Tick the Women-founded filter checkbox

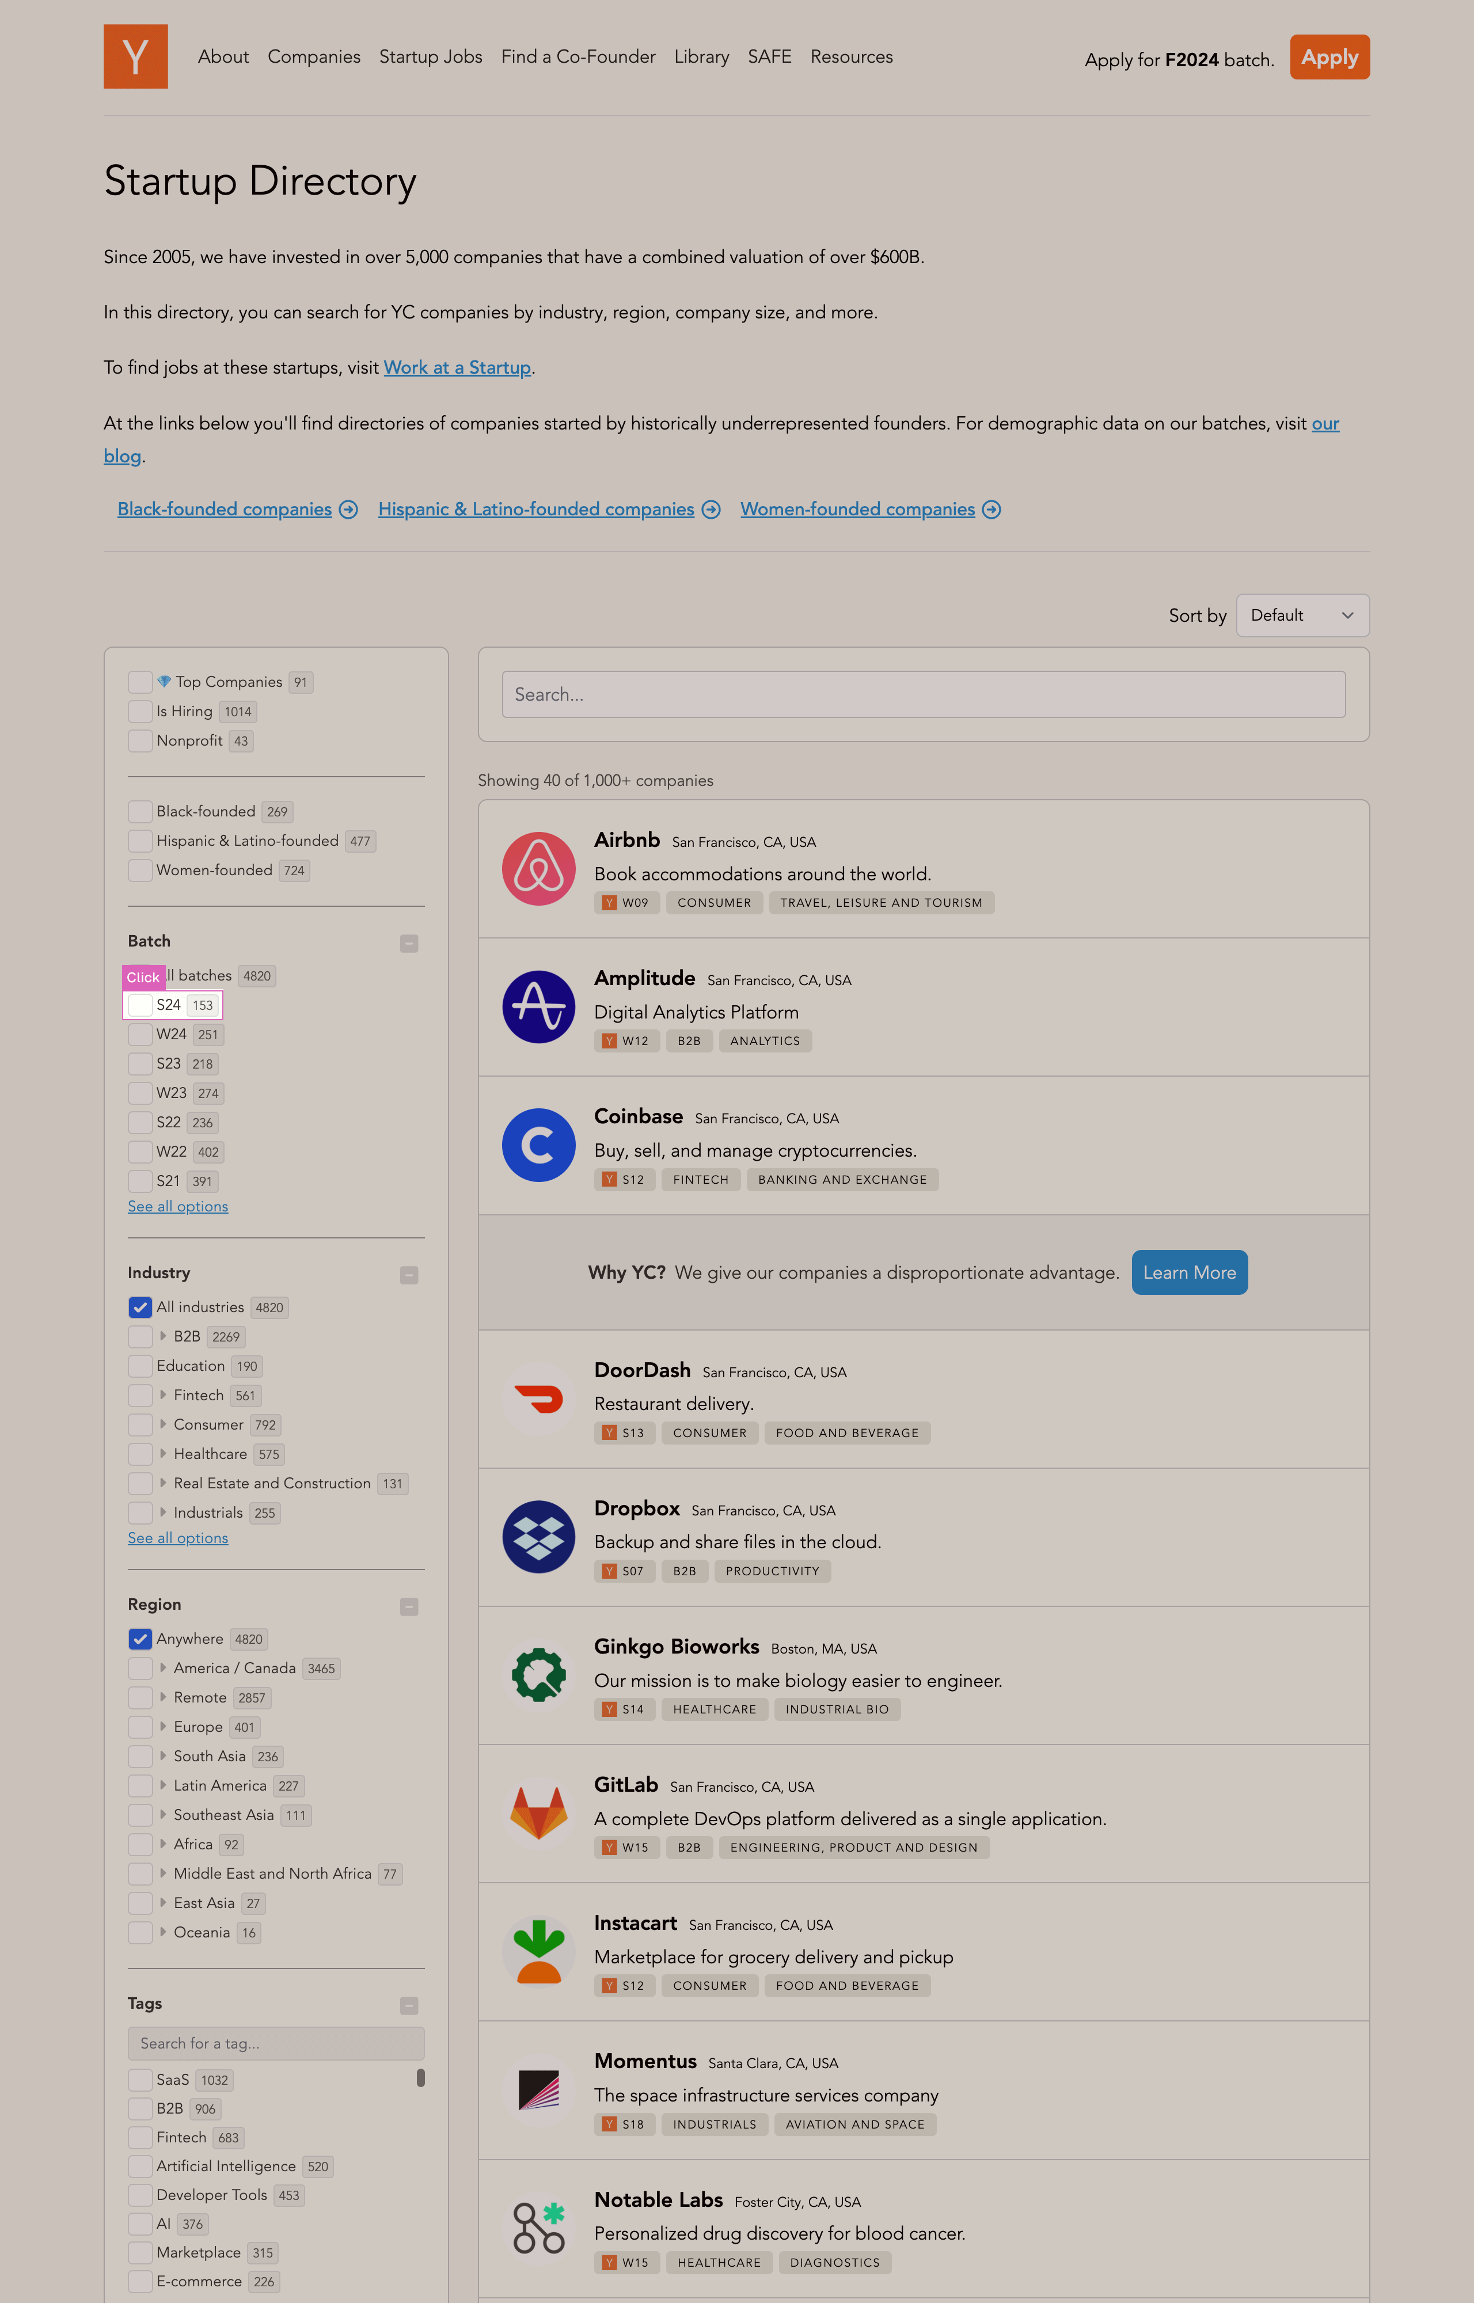(x=140, y=870)
